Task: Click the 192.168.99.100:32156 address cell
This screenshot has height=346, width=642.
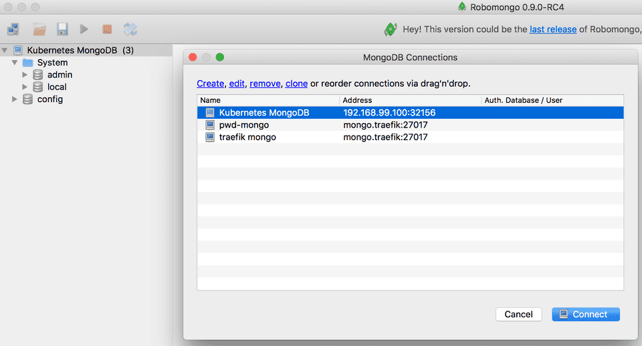Action: point(389,112)
